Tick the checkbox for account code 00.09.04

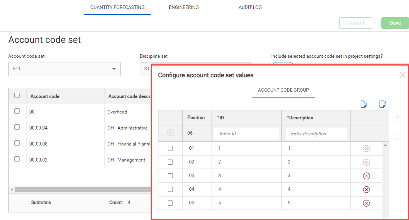point(17,127)
